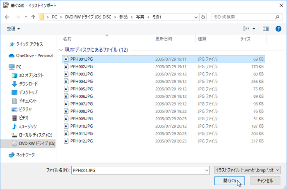Open the 整理 menu
Viewport: 287px width, 190px height.
coord(13,29)
